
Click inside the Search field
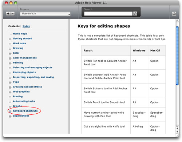tap(108, 13)
